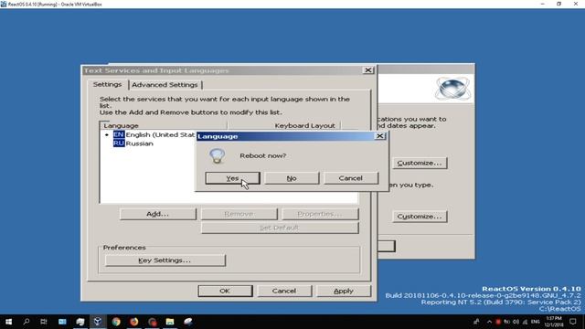This screenshot has height=329, width=585.
Task: Cancel the Language reboot prompt
Action: click(x=351, y=178)
